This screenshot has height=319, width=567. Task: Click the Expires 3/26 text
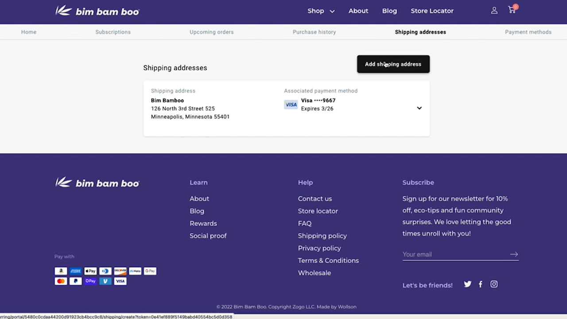click(317, 109)
